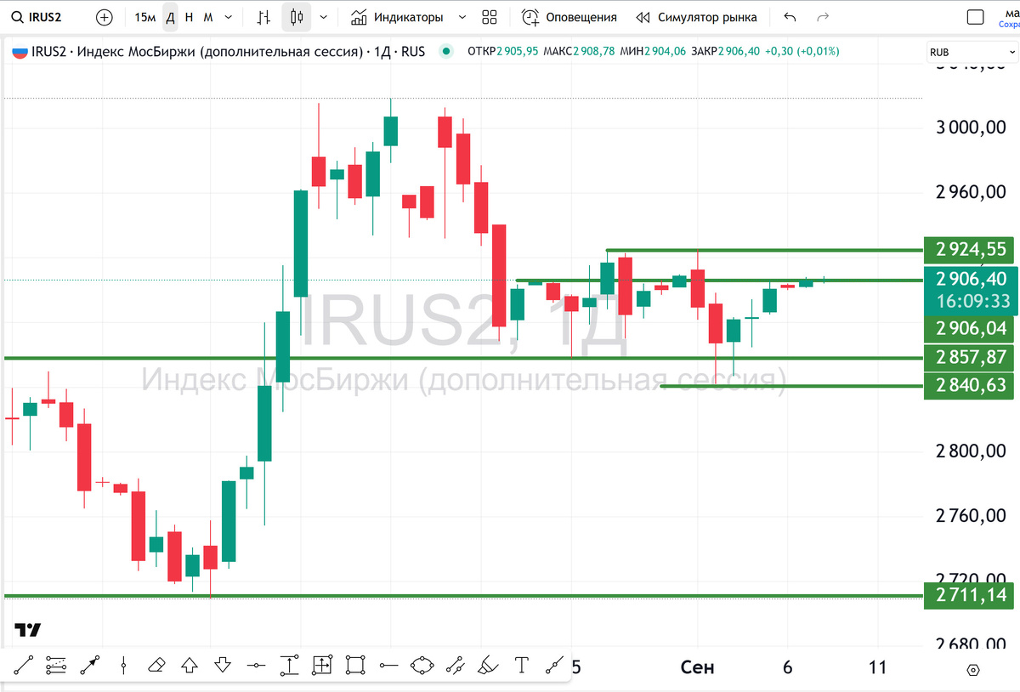Click the 2 840,63 price line label
Image resolution: width=1020 pixels, height=692 pixels.
pyautogui.click(x=970, y=386)
